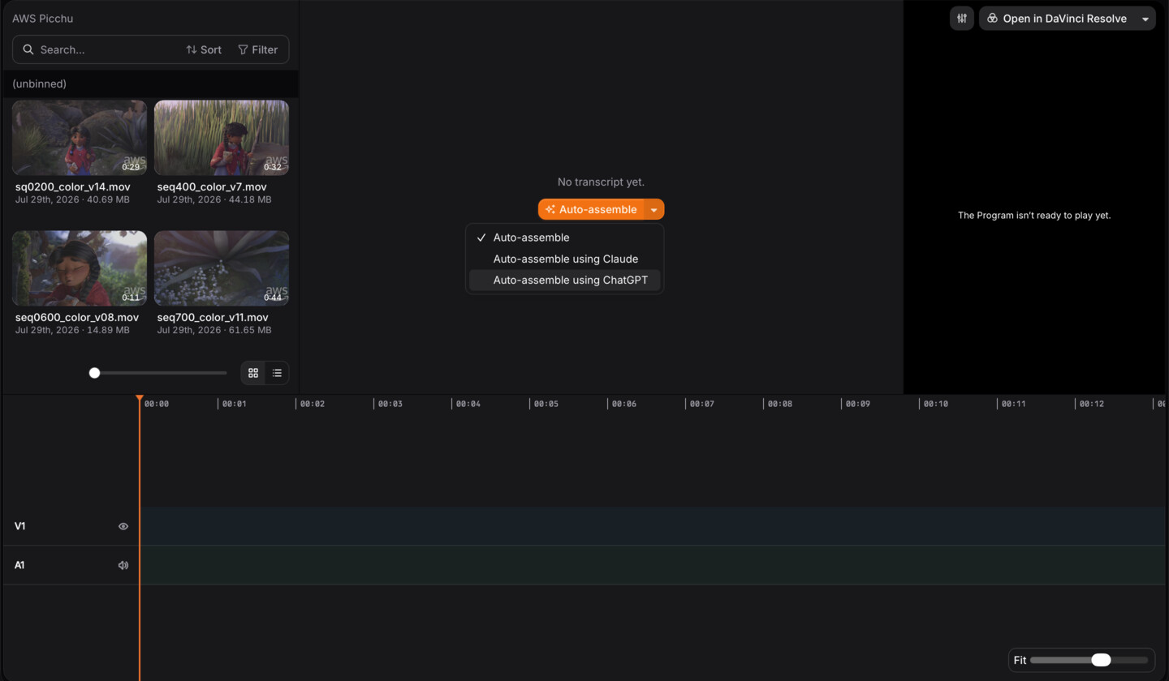Click Open in DaVinci Resolve button
The height and width of the screenshot is (681, 1169).
click(x=1058, y=19)
